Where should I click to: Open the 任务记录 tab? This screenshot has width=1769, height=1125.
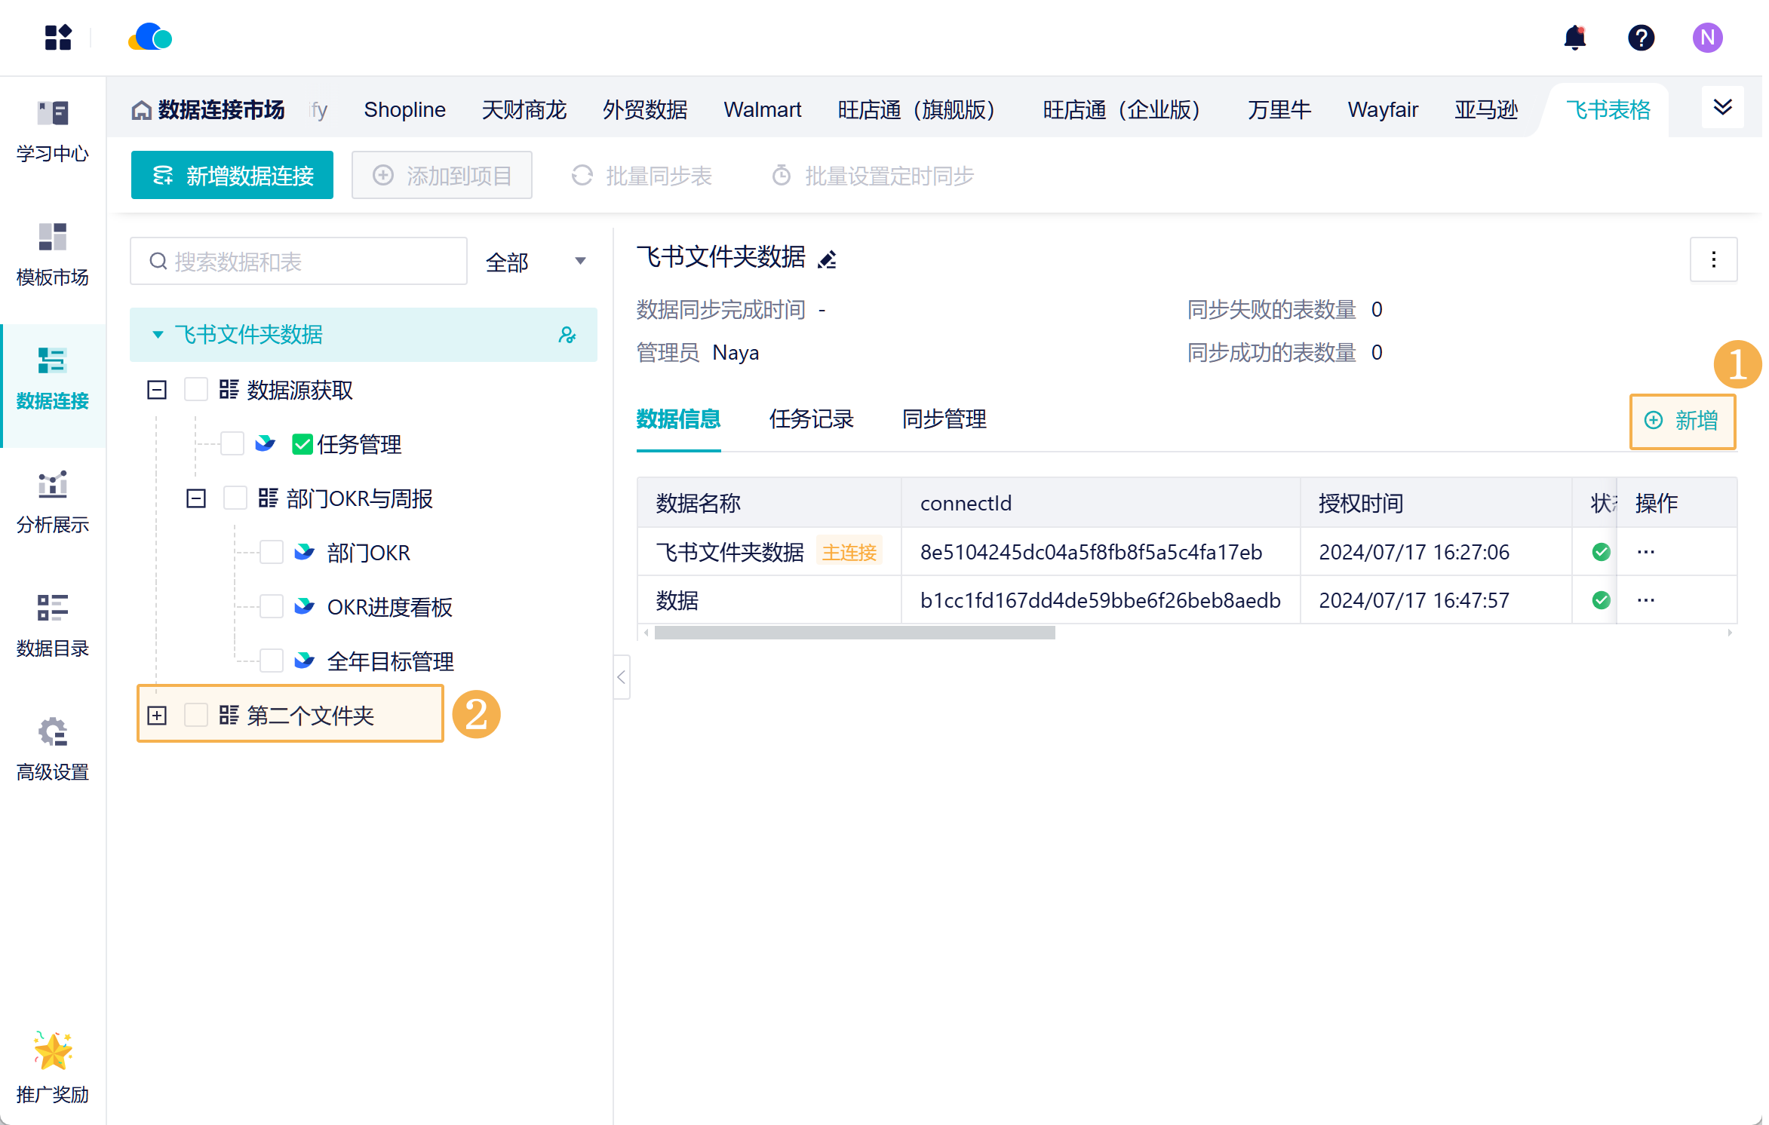(x=811, y=419)
